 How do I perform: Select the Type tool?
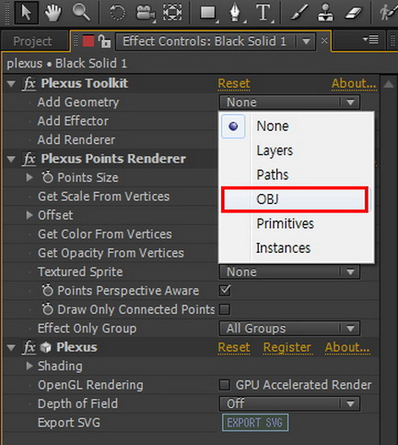pos(263,13)
